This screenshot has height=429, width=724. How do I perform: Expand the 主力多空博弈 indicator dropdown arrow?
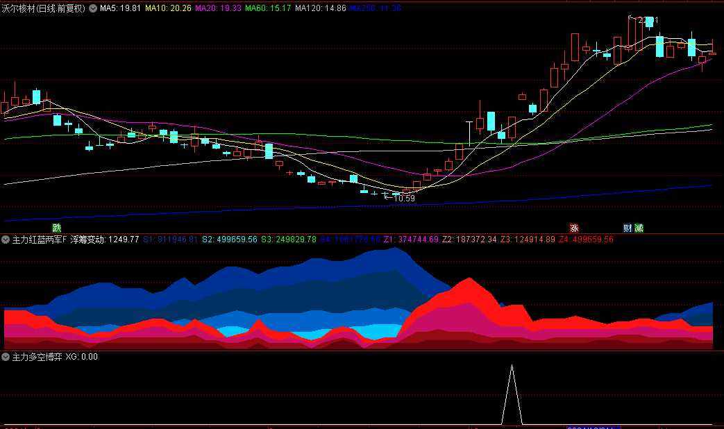click(6, 357)
